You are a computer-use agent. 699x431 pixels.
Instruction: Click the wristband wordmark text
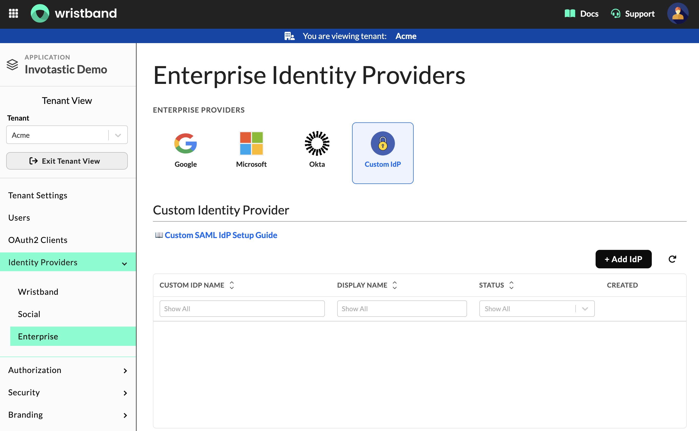click(x=86, y=13)
